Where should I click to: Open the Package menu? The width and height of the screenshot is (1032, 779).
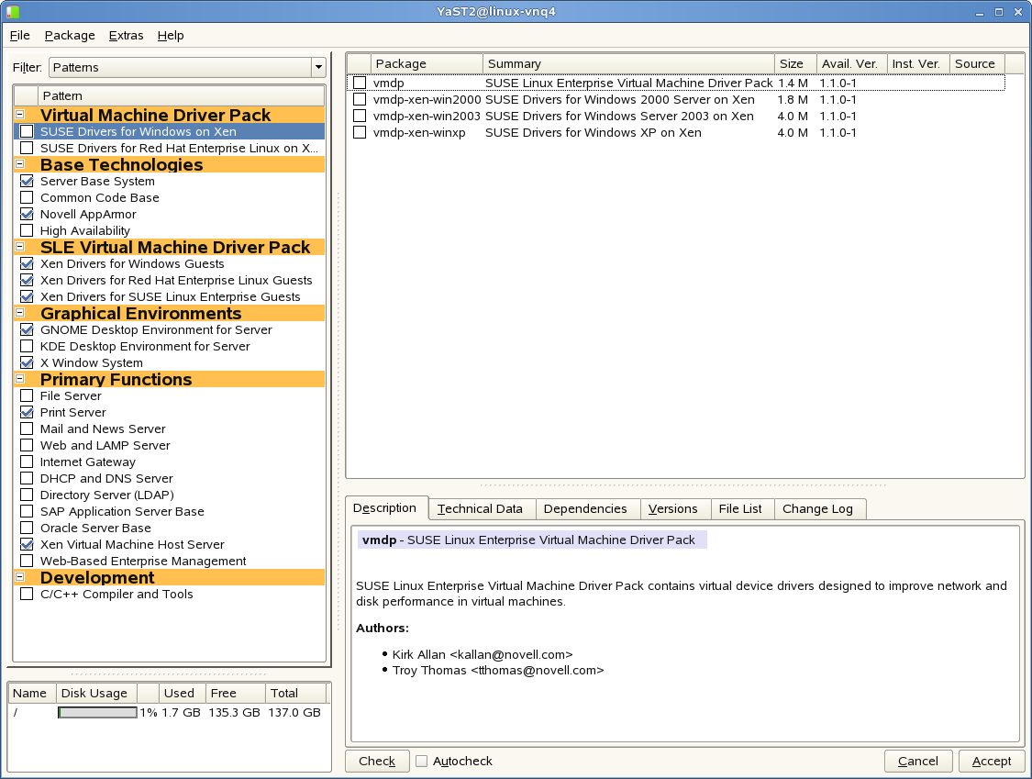click(x=70, y=36)
